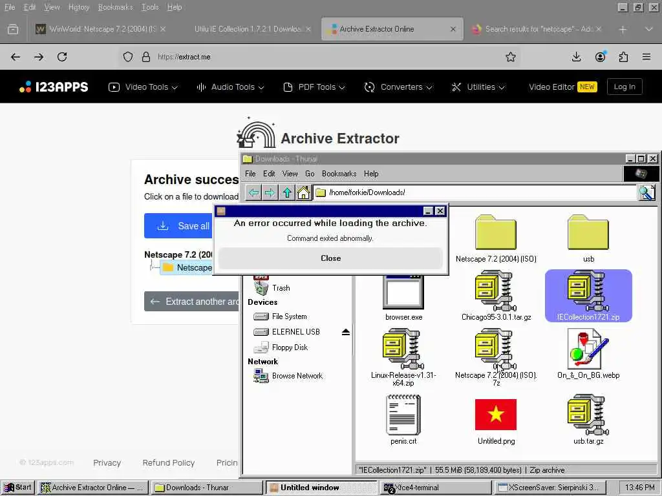Open ELERNEL USB device in sidebar
Viewport: 662px width, 496px height.
pyautogui.click(x=287, y=332)
